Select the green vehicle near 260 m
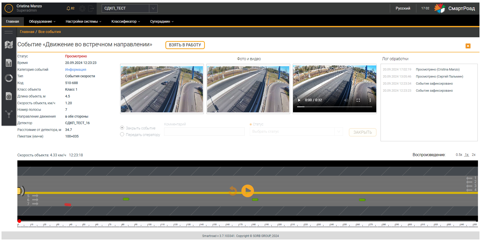This screenshot has width=481, height=242. click(362, 200)
